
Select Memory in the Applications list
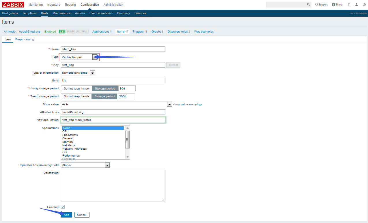point(68,142)
